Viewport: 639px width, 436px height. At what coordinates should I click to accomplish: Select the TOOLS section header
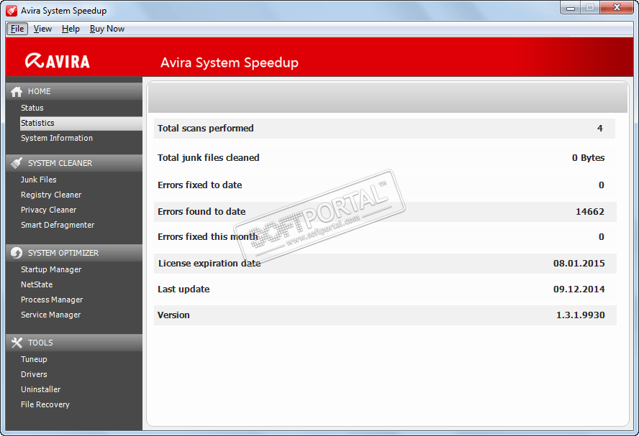[x=74, y=343]
